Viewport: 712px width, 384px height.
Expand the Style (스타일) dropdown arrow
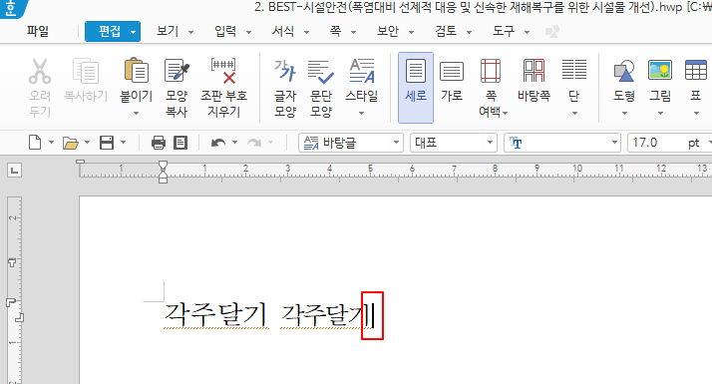click(361, 113)
